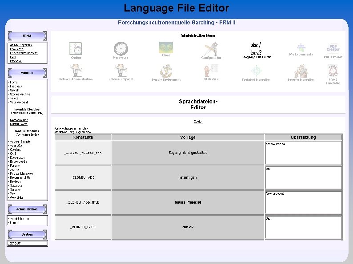This screenshot has height=264, width=353.
Task: Click the Vorlage column header
Action: (x=188, y=137)
